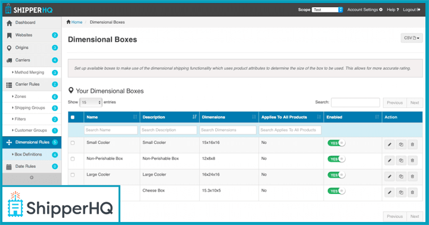Duplicate the Small Cooler box

(401, 144)
